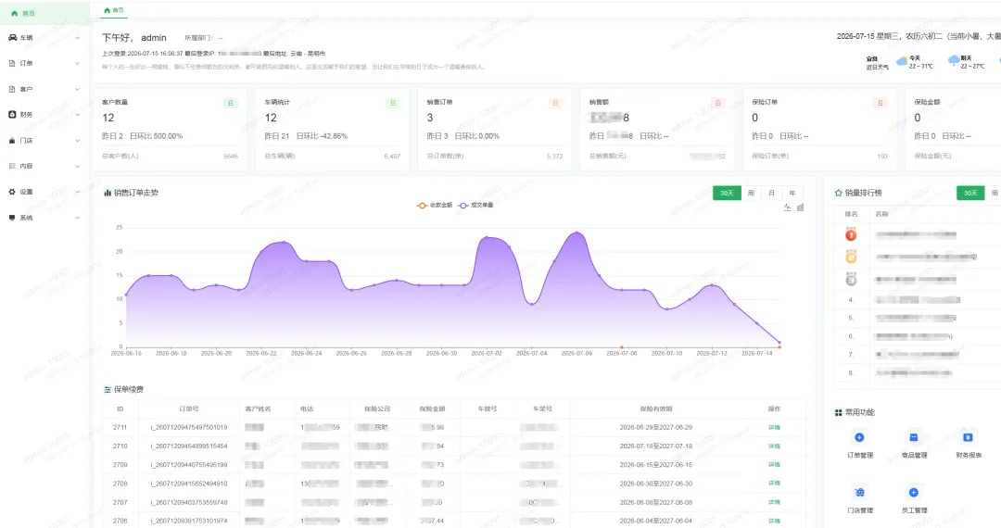
Task: Click the third-place medal in 销量排行榜
Action: [x=851, y=280]
